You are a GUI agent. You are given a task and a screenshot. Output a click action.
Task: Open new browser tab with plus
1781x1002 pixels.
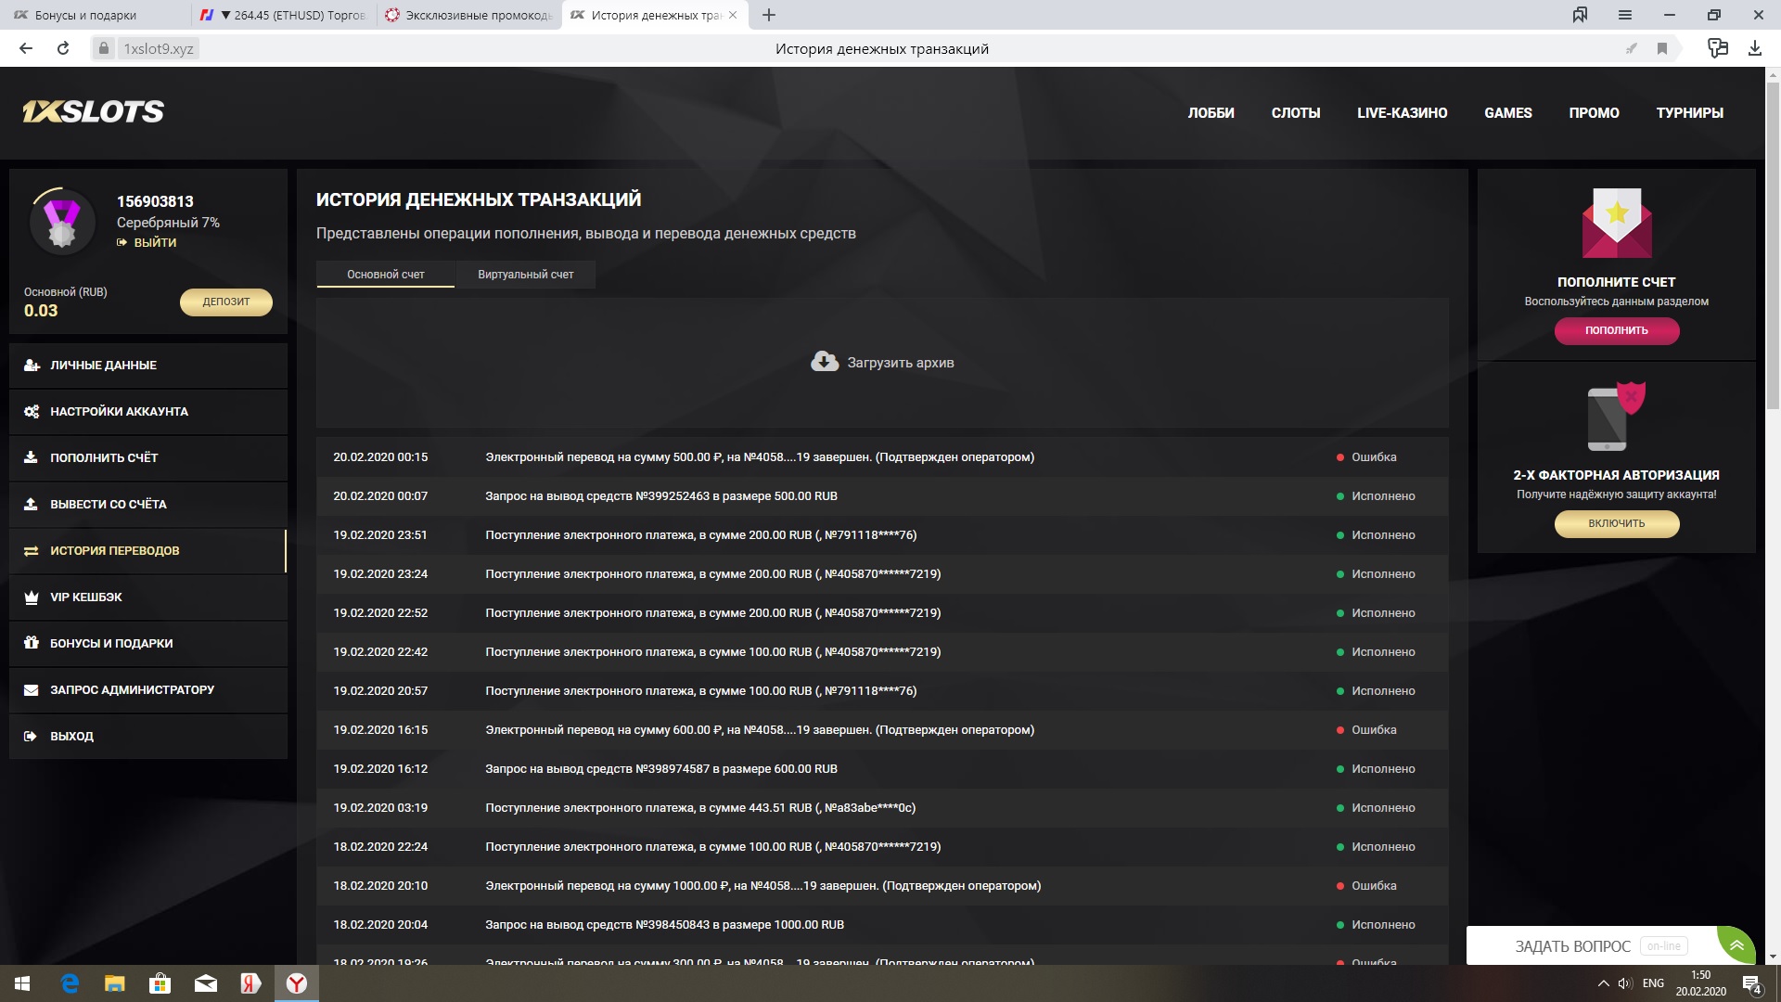tap(769, 15)
